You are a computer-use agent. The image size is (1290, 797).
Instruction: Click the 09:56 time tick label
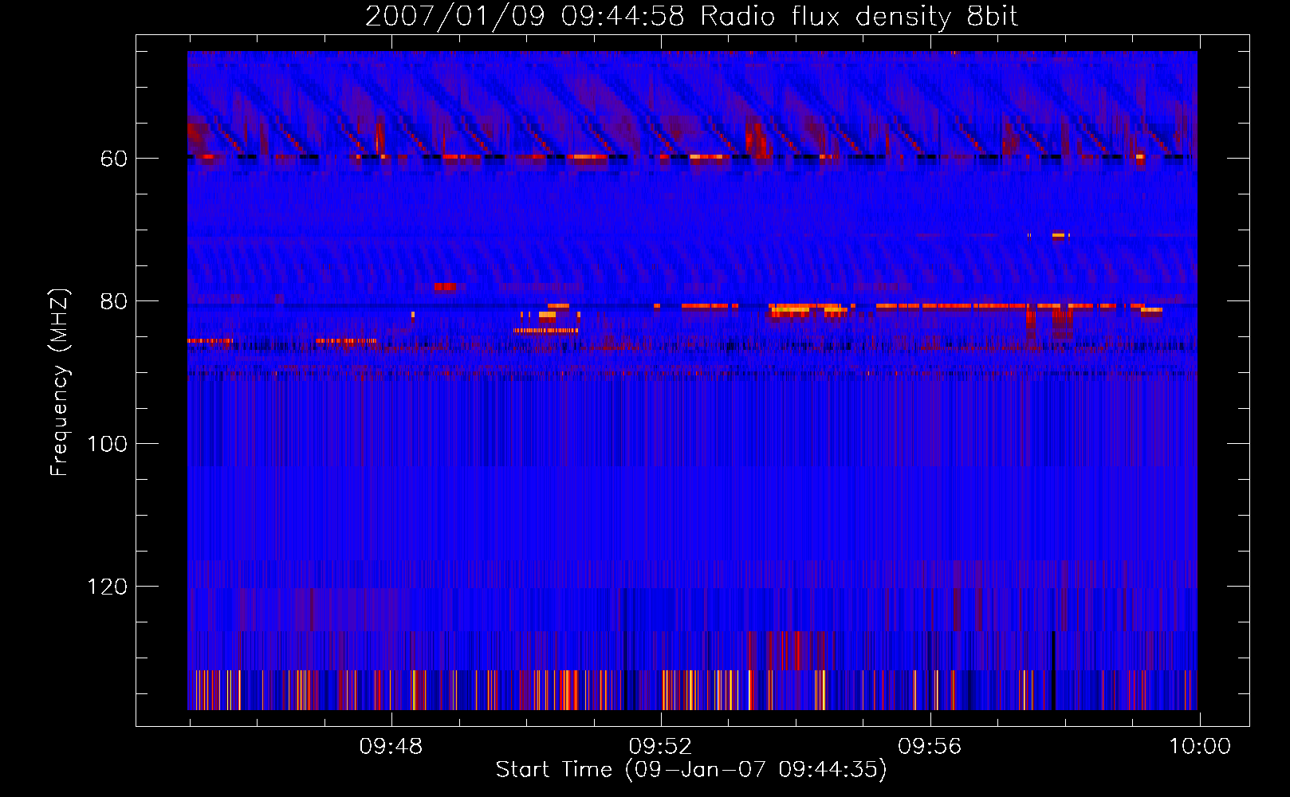930,747
